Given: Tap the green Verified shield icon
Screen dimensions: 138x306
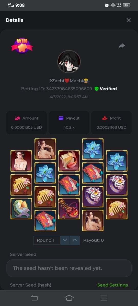Looking at the screenshot, I should coord(96,89).
